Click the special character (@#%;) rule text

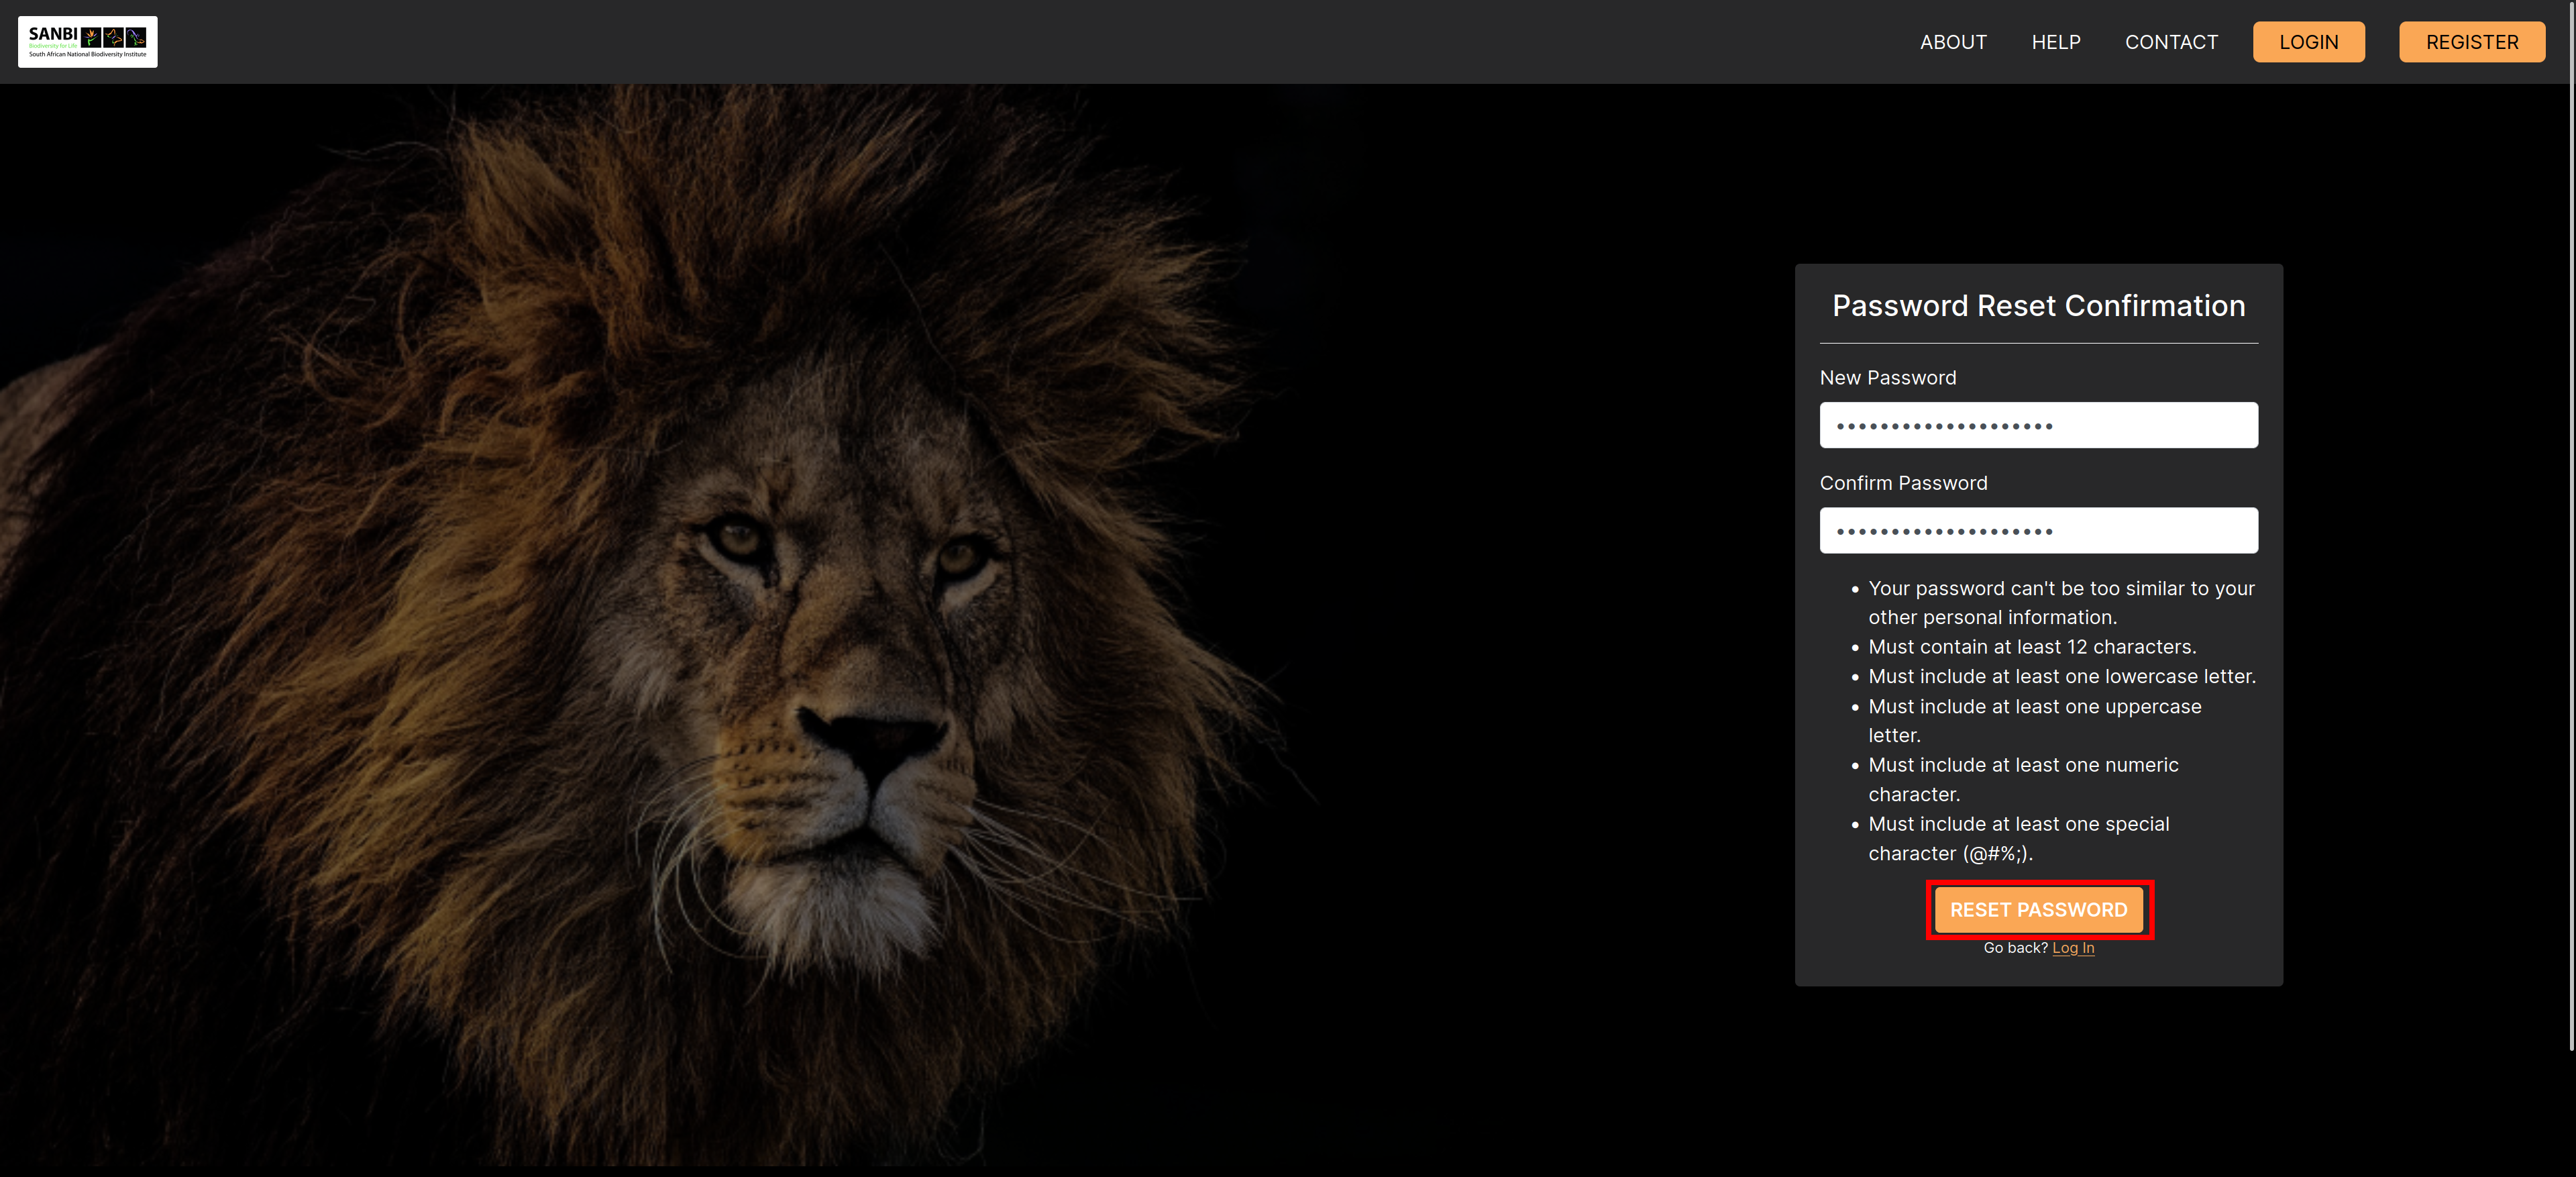(x=2019, y=838)
